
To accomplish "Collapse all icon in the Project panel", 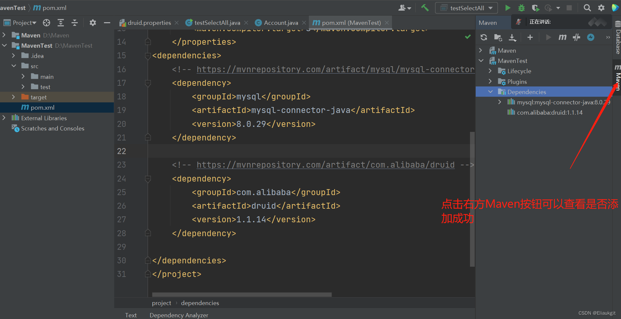I will (x=74, y=23).
